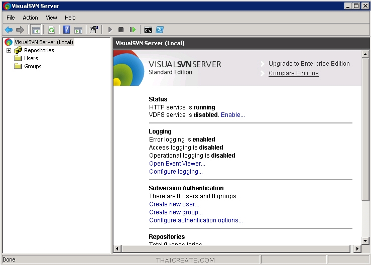Open the Properties toolbar icon

(93, 30)
